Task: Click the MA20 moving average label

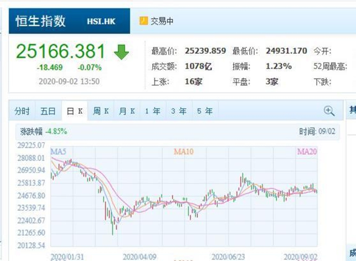Action: 307,152
